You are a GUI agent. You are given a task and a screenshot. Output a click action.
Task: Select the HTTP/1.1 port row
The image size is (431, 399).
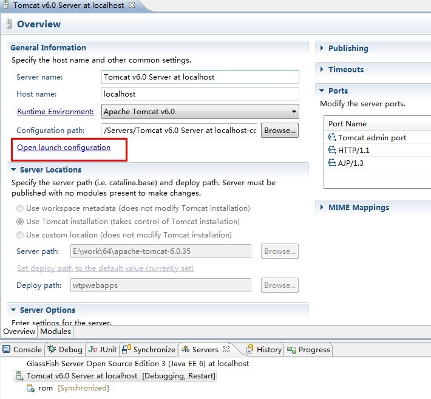point(377,150)
